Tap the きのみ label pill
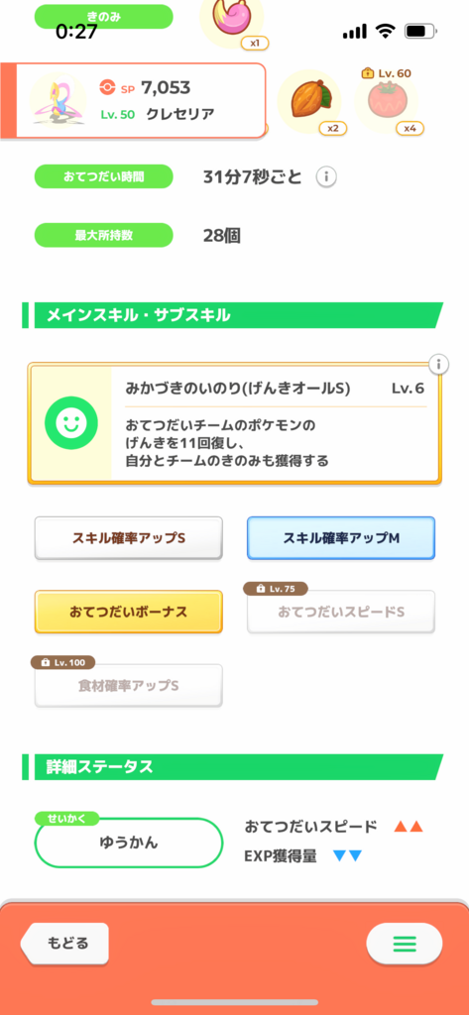This screenshot has height=1015, width=469. point(103,17)
